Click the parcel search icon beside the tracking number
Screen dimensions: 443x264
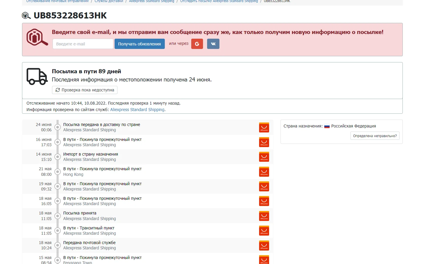[x=26, y=16]
